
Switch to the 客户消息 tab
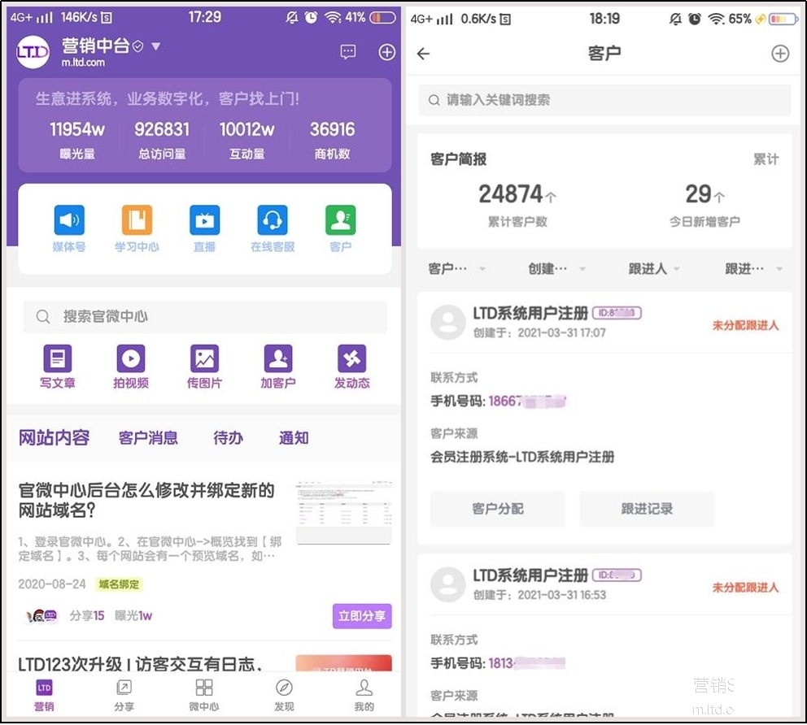coord(147,438)
